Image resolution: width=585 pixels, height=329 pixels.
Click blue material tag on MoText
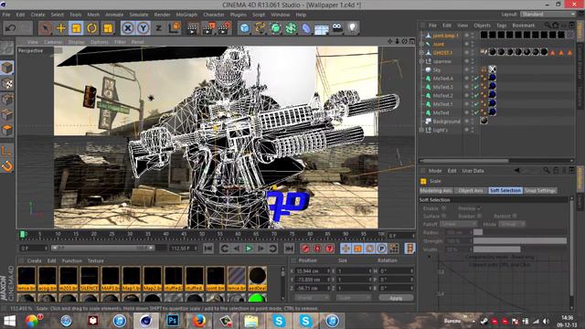tap(493, 111)
